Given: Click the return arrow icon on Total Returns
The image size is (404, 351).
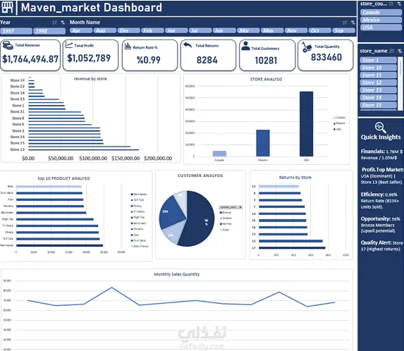Looking at the screenshot, I should coord(188,45).
